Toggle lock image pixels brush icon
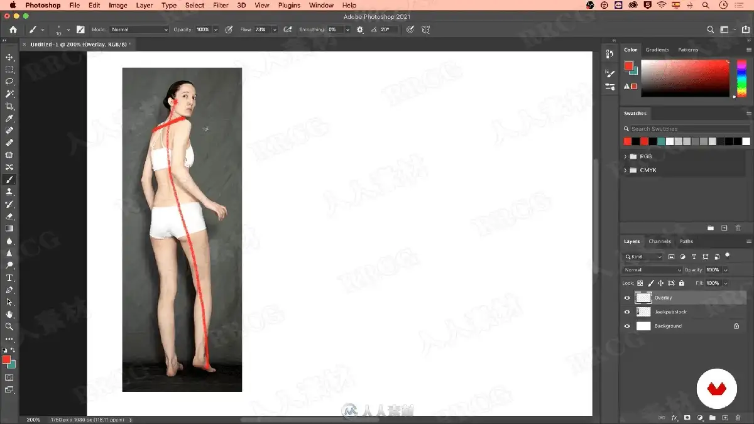The height and width of the screenshot is (424, 754). [651, 283]
